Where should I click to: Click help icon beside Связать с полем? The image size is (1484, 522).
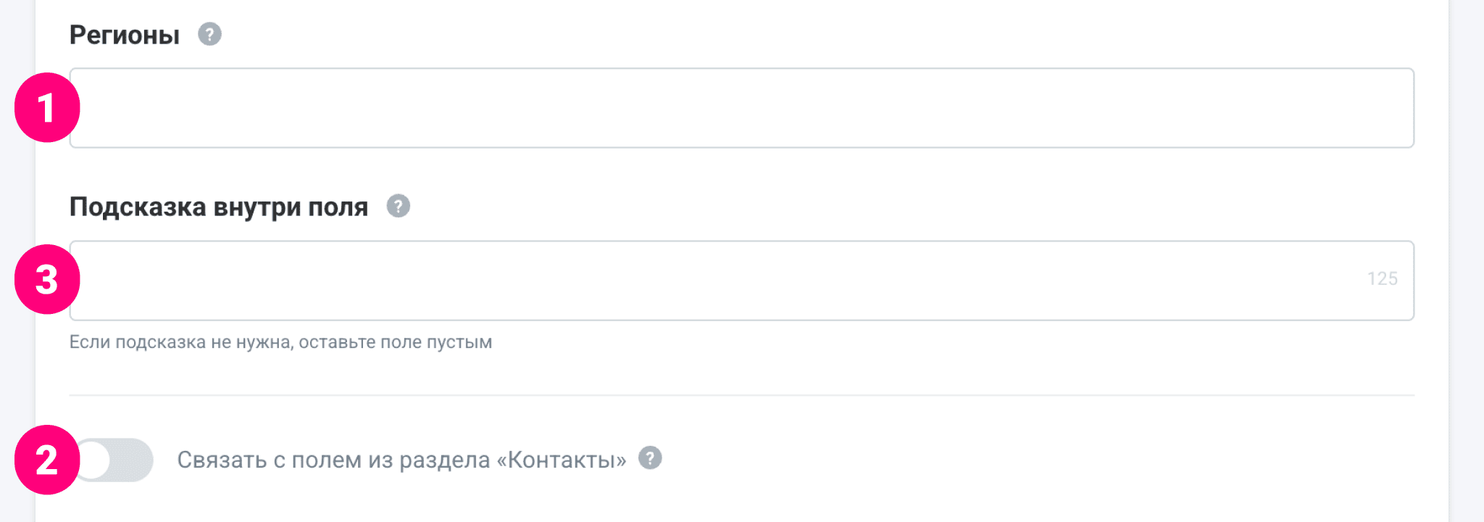click(650, 458)
